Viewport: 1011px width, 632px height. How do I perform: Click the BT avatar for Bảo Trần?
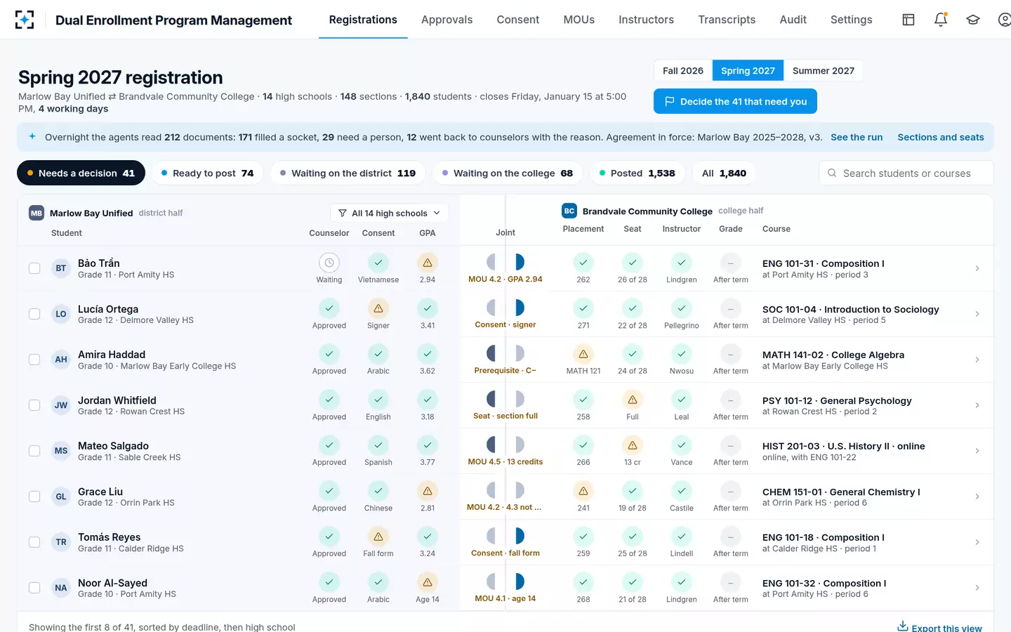pos(61,268)
